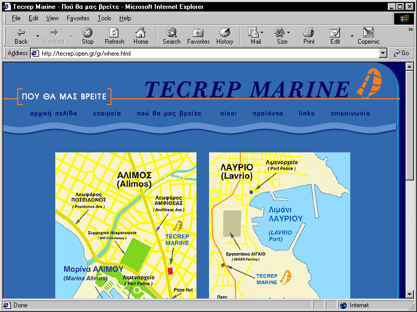Open the Search pane from the toolbar

coord(171,36)
